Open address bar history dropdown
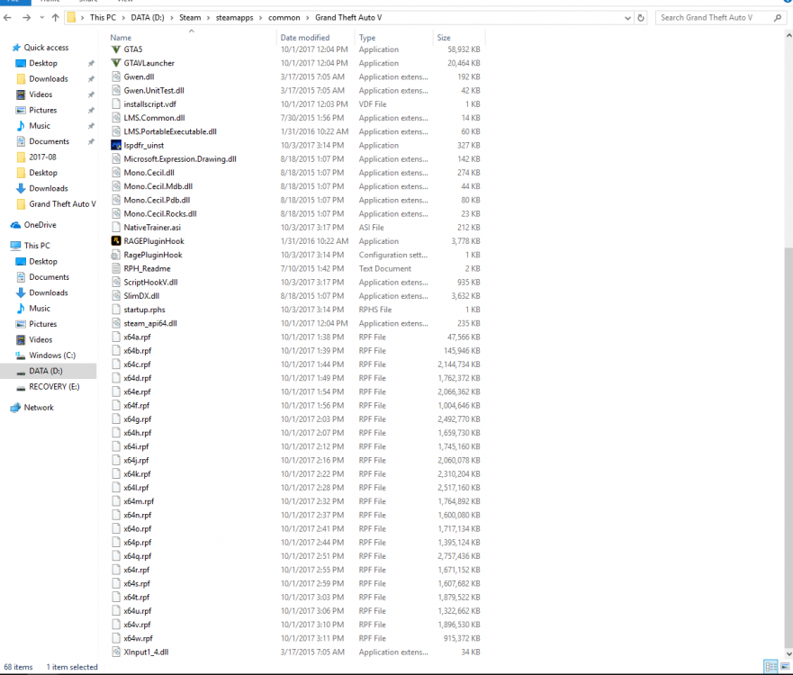Viewport: 793px width, 675px height. [627, 18]
